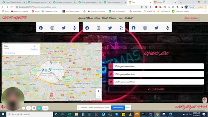Click the taskbar search box
Image resolution: width=208 pixels, height=117 pixels.
tap(30, 114)
